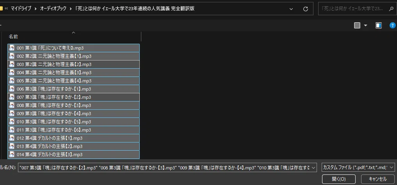Viewport: 397px width, 185px height.
Task: Select 004 第2講 二元論と物理主義【3】.mp3
Action: (x=73, y=72)
